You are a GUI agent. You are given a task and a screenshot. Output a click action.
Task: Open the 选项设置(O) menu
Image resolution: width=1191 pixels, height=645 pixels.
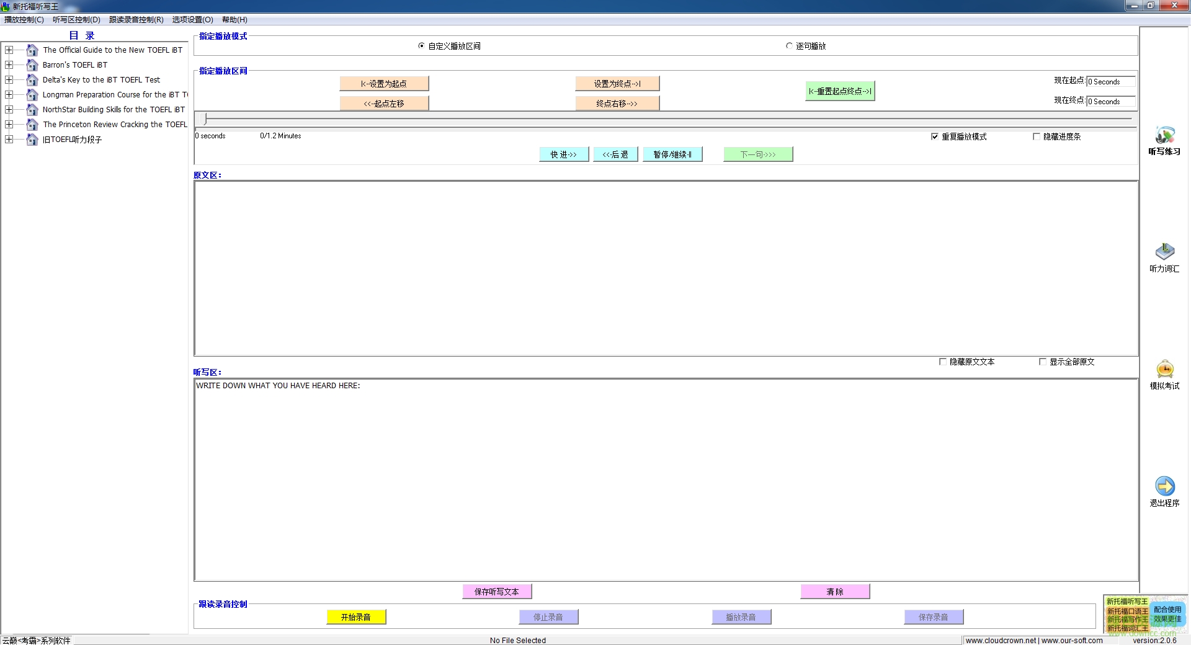coord(192,19)
